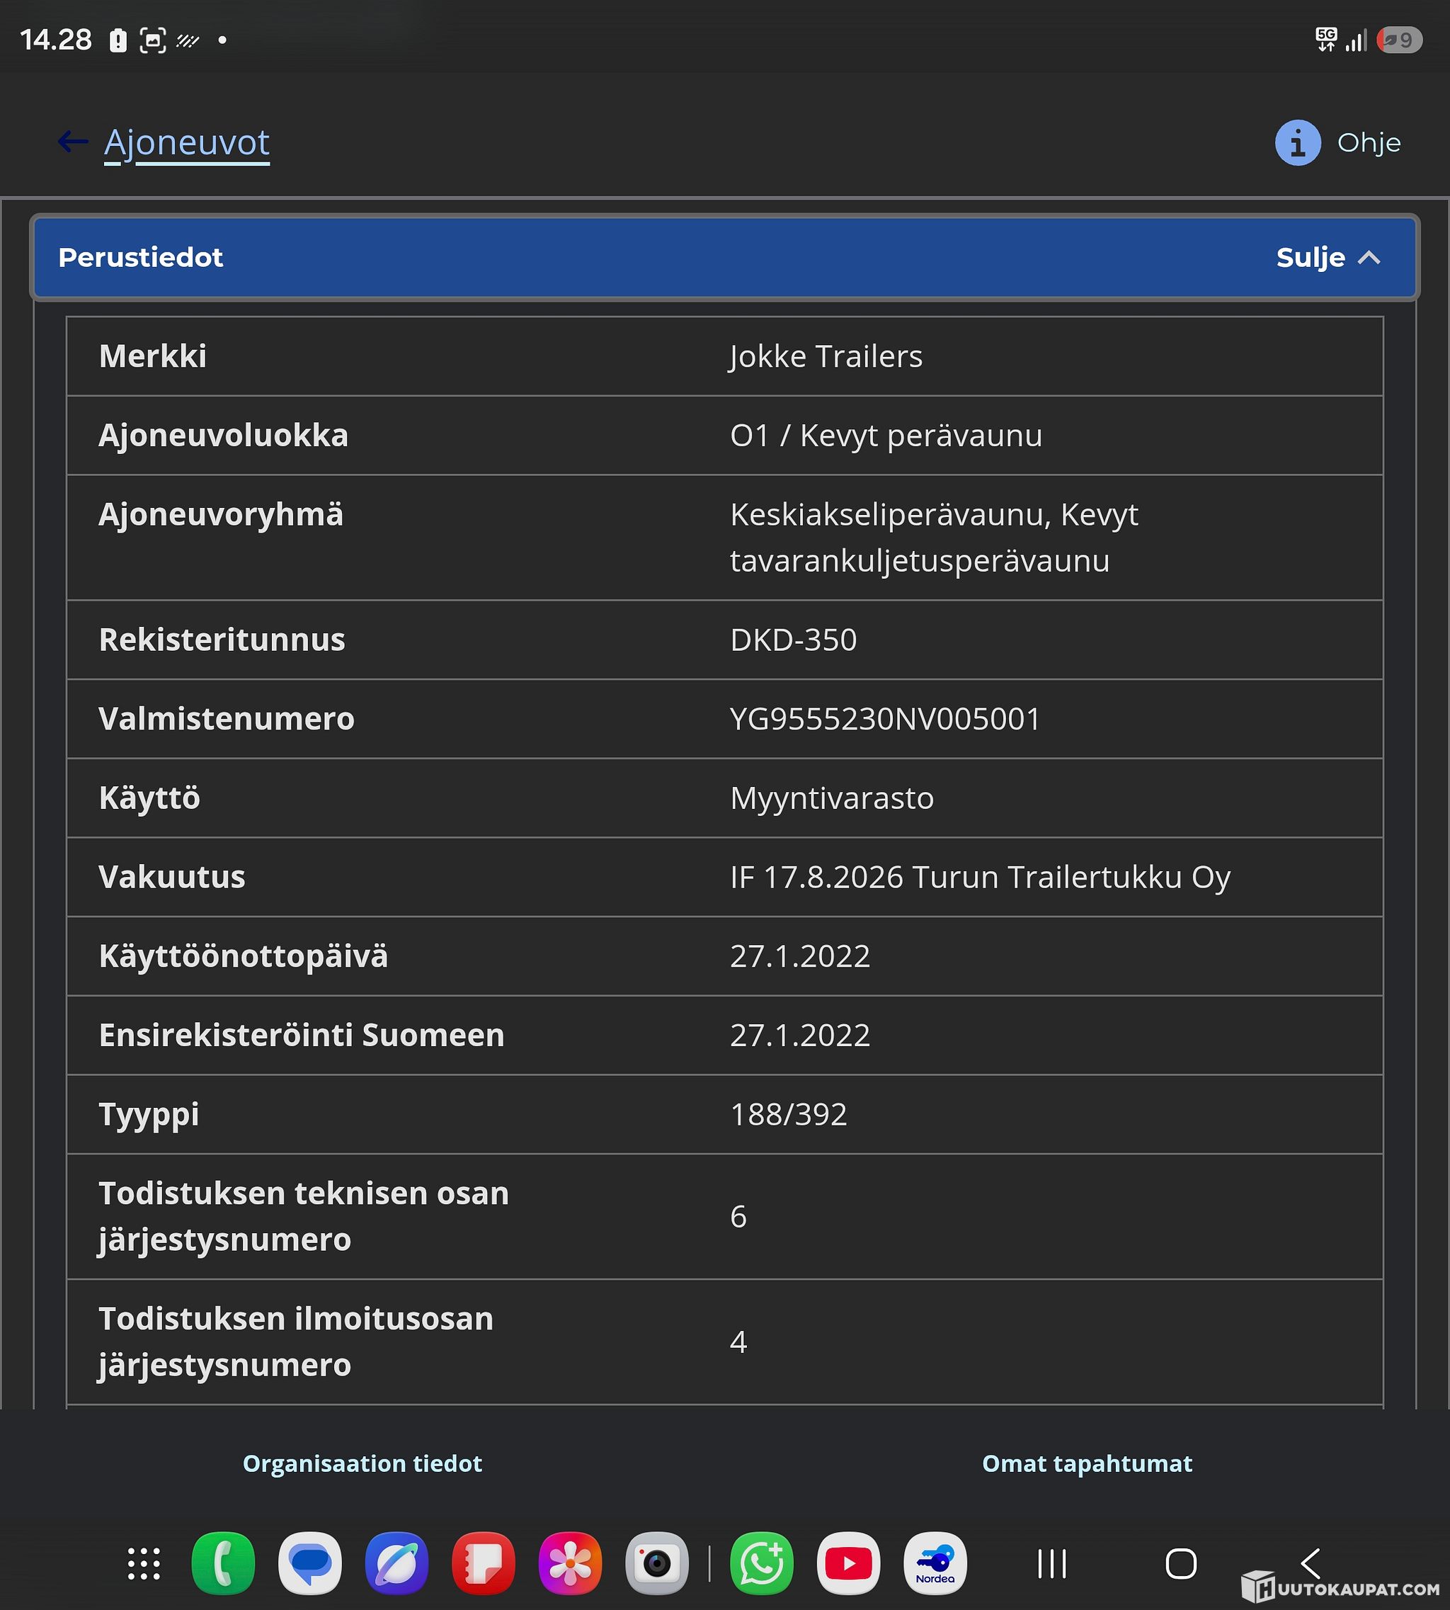
Task: Open the app drawer grid icon
Action: [144, 1563]
